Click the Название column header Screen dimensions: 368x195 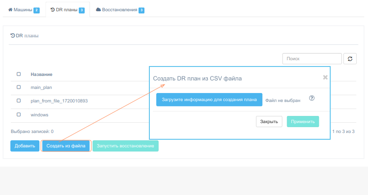41,74
